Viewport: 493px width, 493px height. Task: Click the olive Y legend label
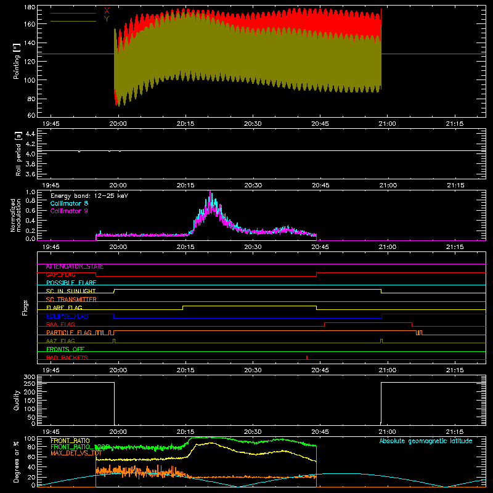coord(107,19)
